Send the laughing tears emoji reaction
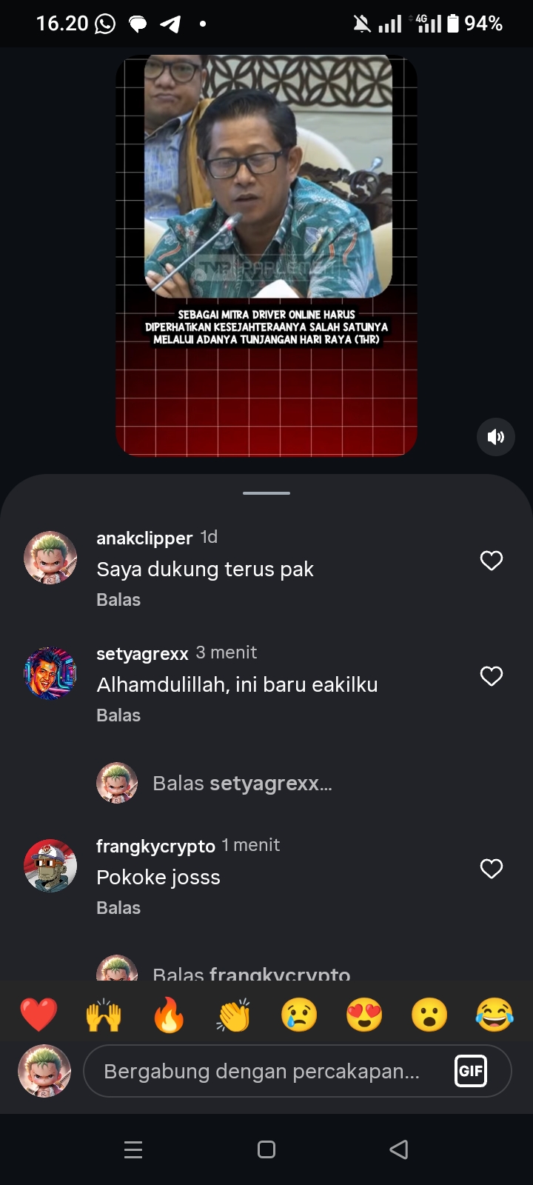Screen dimensions: 533x1185 coord(495,1015)
